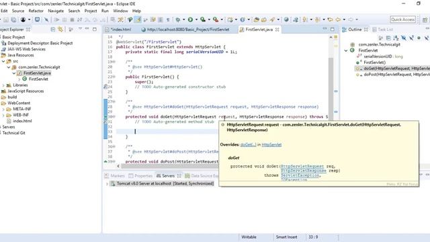
Task: Click the Open Web Browser globe icon
Action: [x=286, y=19]
